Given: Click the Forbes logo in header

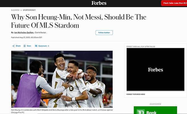Looking at the screenshot, I should [99, 3].
